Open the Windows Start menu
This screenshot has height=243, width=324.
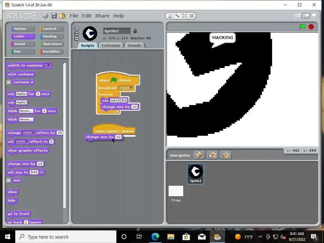[8, 237]
